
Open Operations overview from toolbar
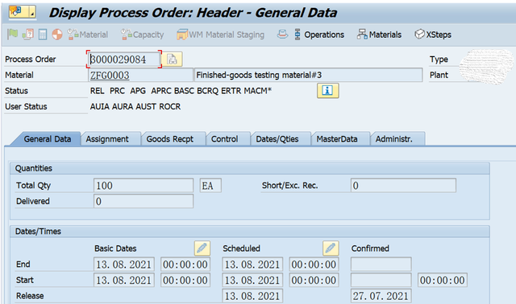pos(319,35)
